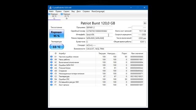The height and width of the screenshot is (110, 196).
Task: Click the status icon for attribute C2
Action: [x=51, y=76]
